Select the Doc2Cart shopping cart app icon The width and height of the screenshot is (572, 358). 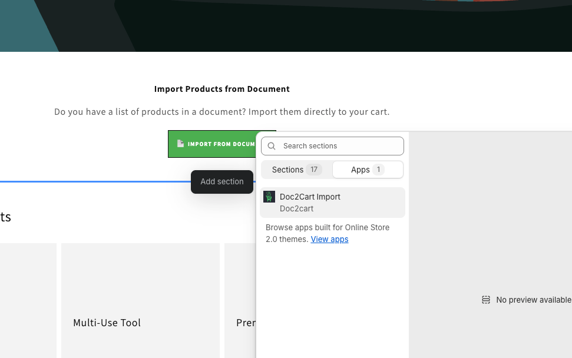coord(269,197)
